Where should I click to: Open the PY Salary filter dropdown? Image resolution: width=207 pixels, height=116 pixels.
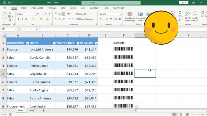(96, 43)
